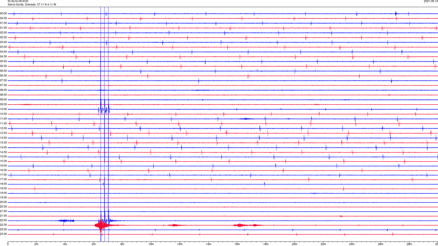This screenshot has width=438, height=246.
Task: Click the 26m axis tick label
Action: click(381, 244)
